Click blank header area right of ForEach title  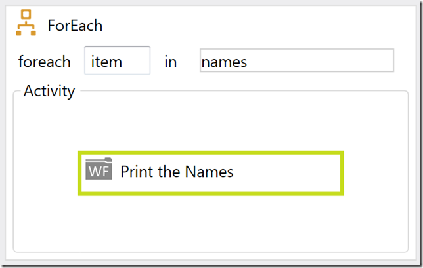coord(263,26)
